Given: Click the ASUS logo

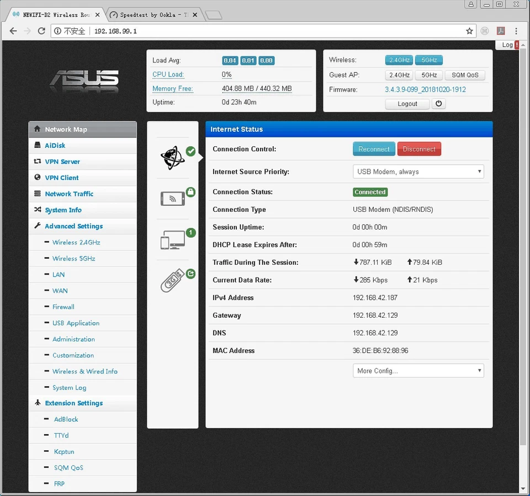Looking at the screenshot, I should click(84, 81).
